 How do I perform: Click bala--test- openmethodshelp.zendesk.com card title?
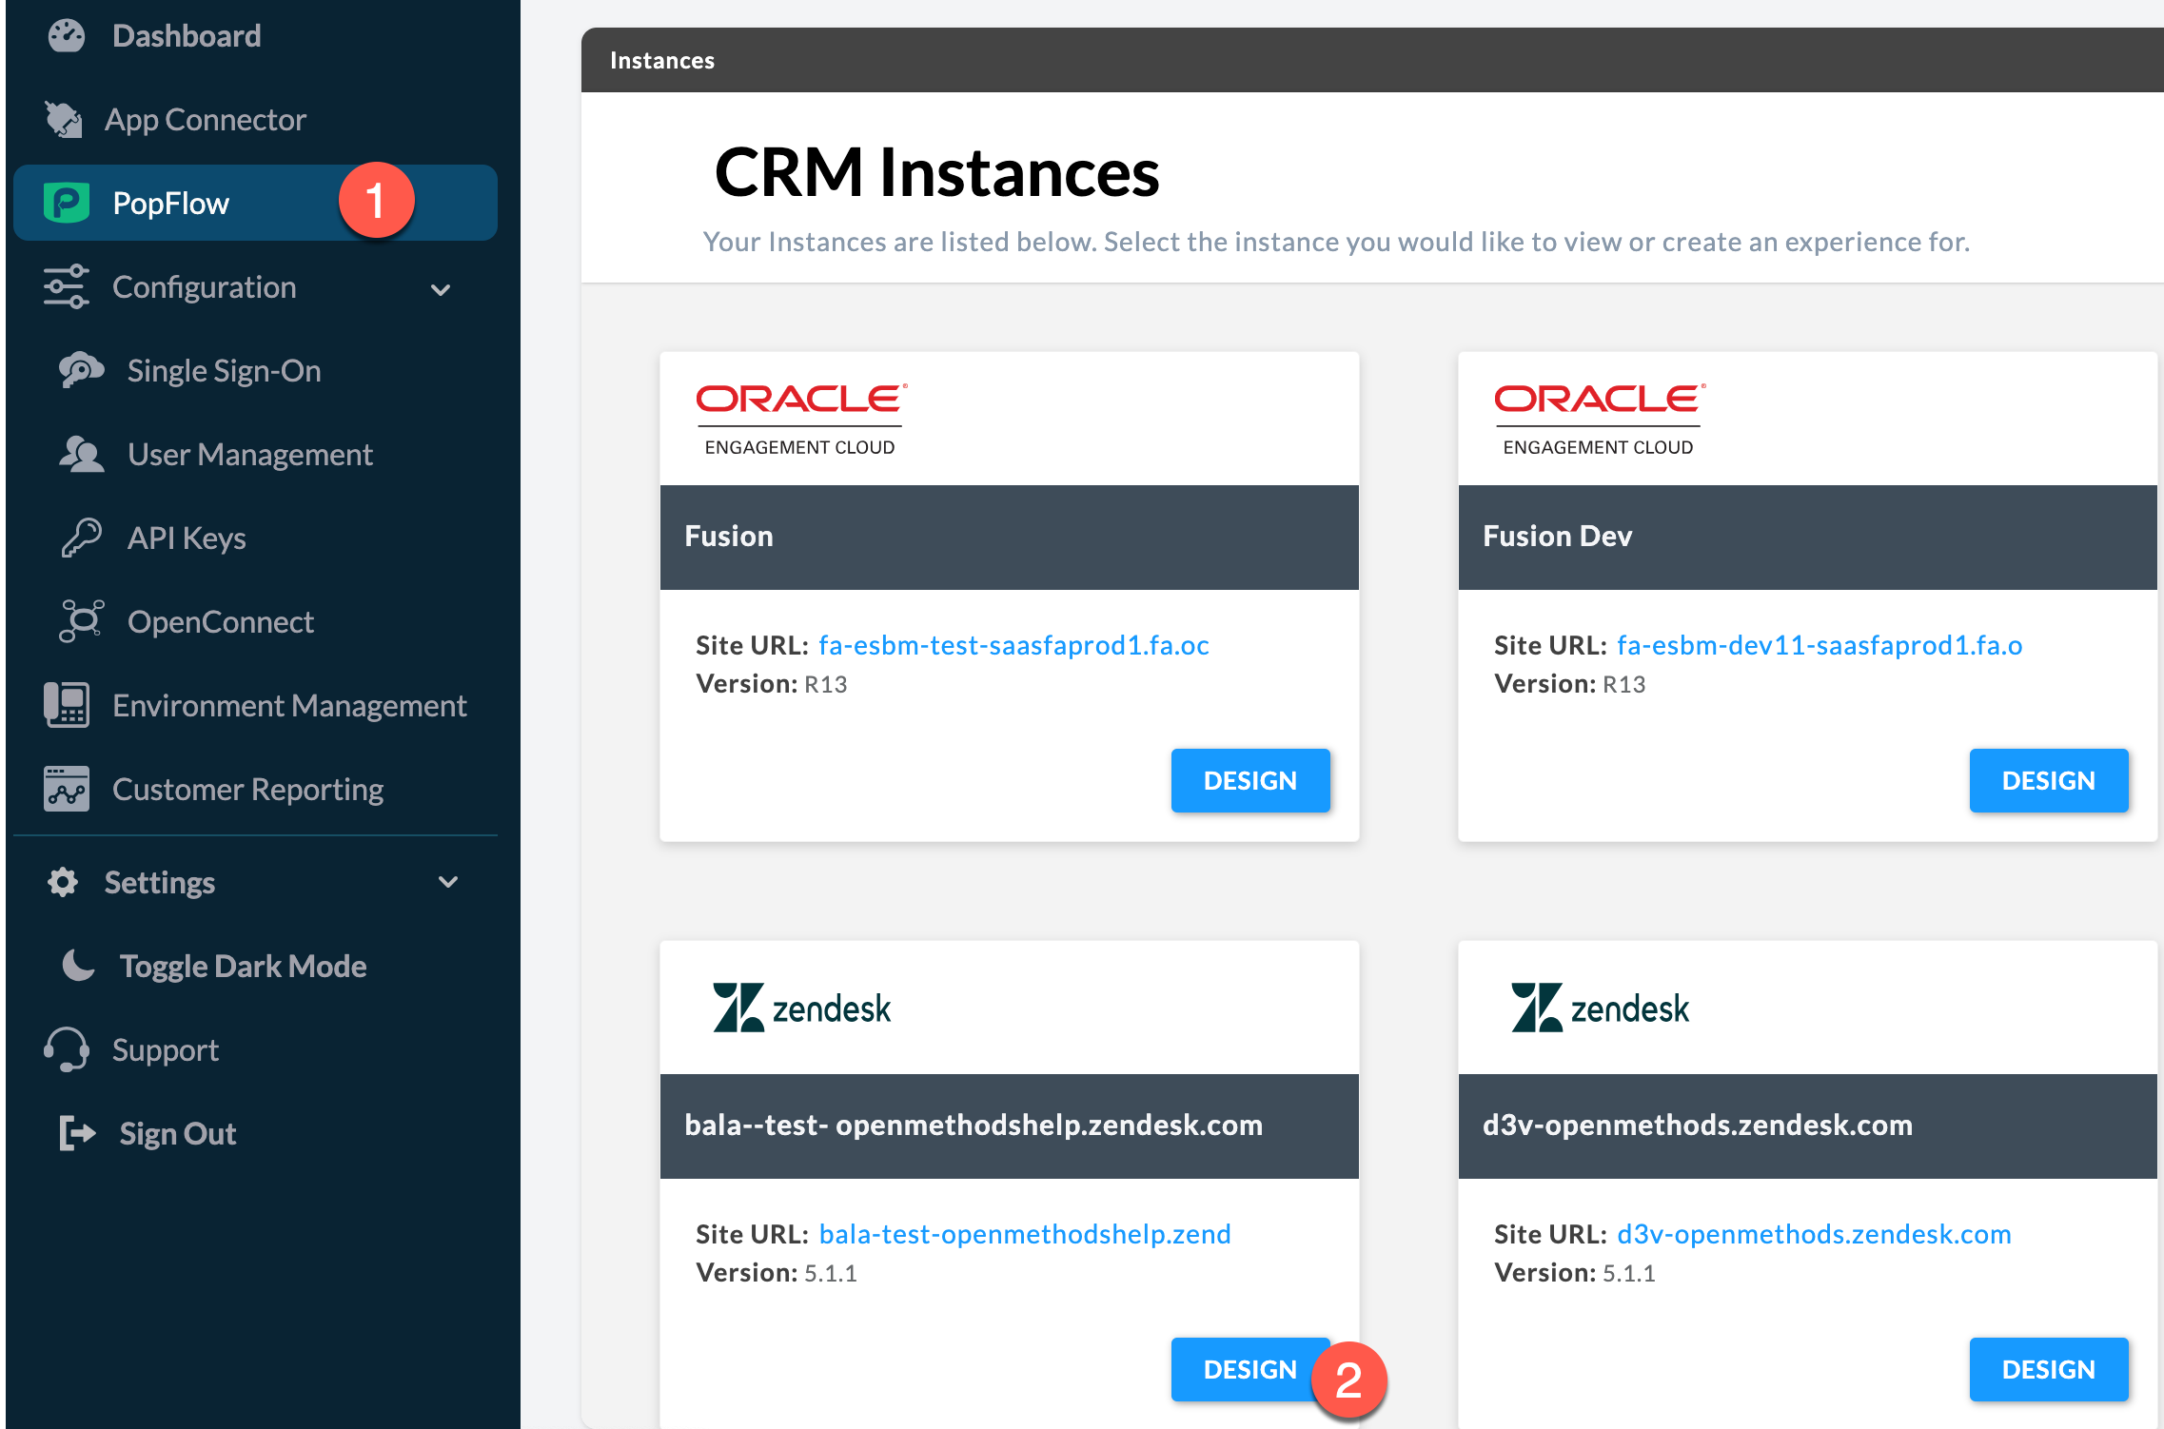point(974,1125)
